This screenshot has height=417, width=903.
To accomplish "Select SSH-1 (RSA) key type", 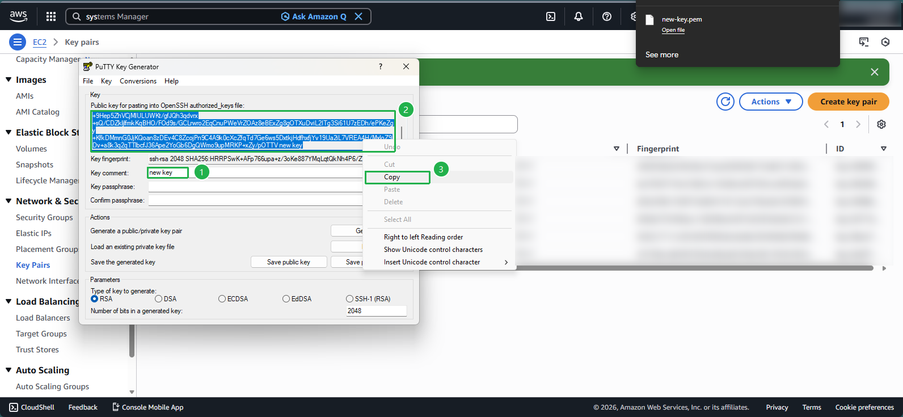I will 350,299.
